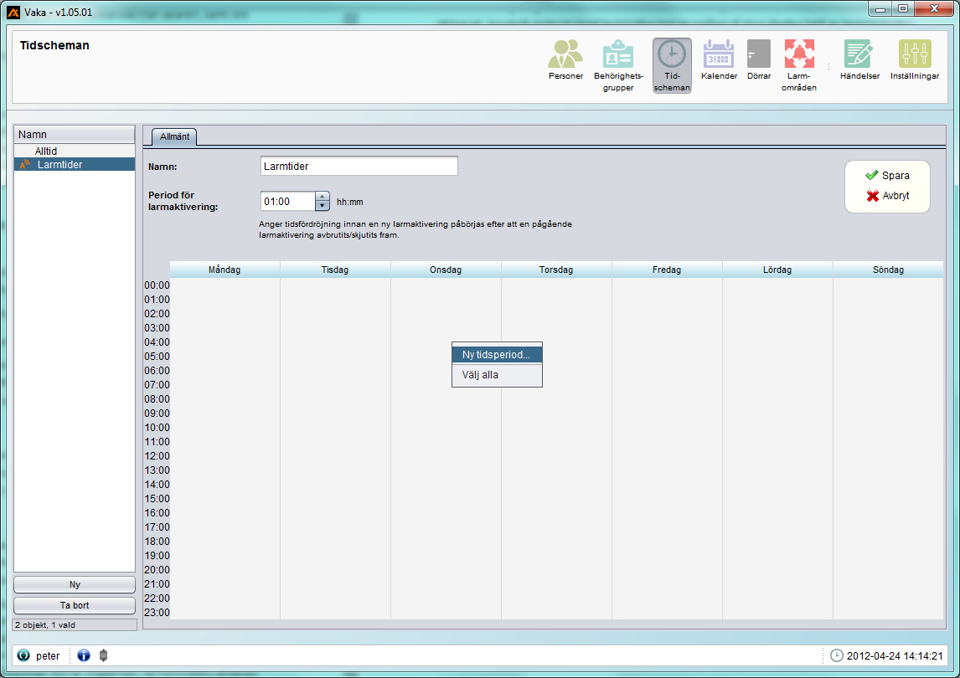Click the Måndag column header

pyautogui.click(x=225, y=270)
